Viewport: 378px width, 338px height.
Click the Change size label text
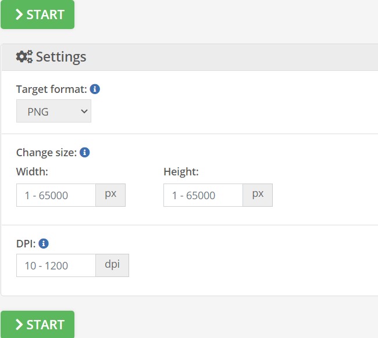(46, 153)
